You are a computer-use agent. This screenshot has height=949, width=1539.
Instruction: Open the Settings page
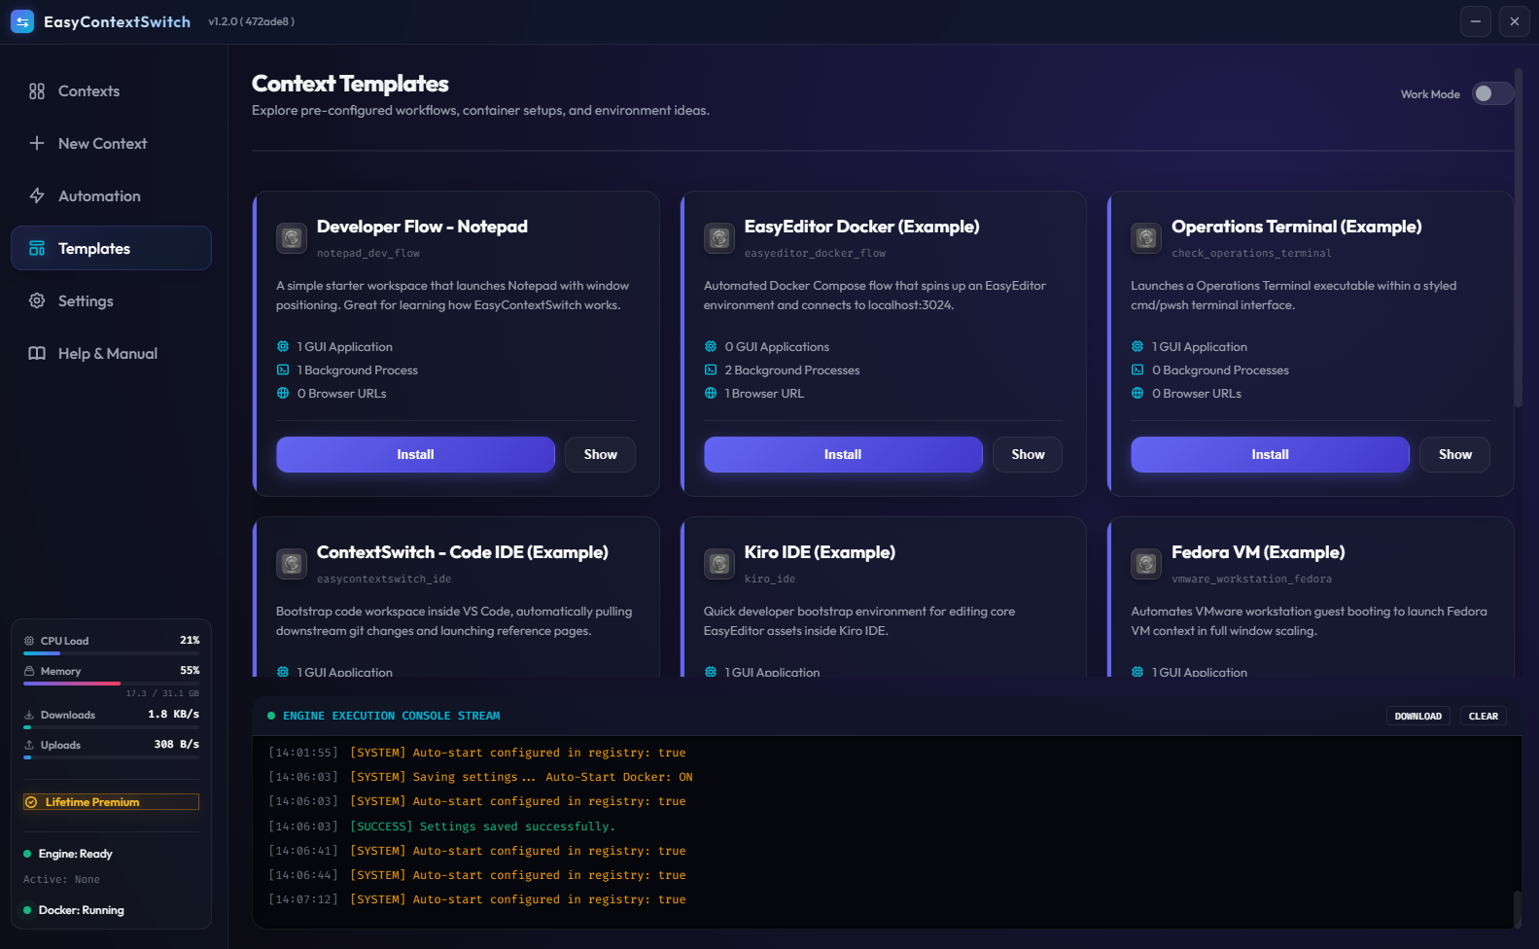(111, 300)
